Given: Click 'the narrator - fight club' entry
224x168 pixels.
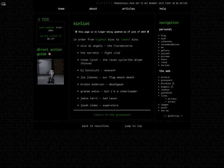Looking at the screenshot, I should click(100, 53).
